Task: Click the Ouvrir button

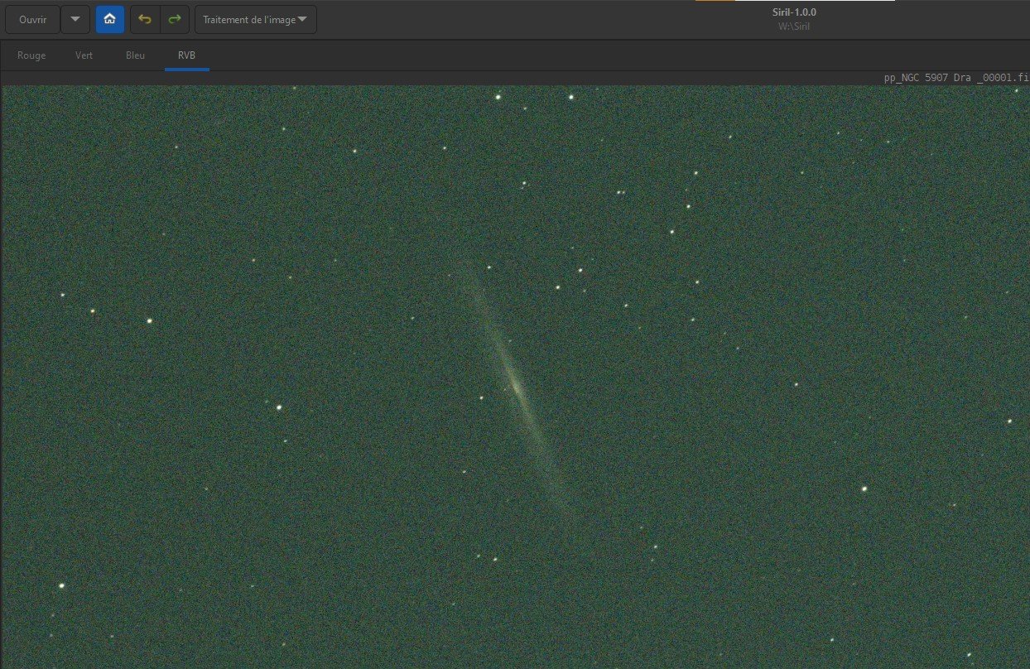Action: click(x=32, y=19)
